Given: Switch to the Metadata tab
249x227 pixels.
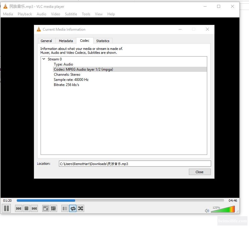Looking at the screenshot, I should 66,41.
